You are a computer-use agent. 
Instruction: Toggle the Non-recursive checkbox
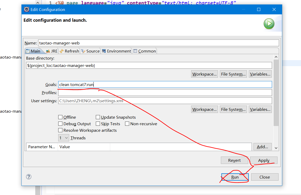127,124
